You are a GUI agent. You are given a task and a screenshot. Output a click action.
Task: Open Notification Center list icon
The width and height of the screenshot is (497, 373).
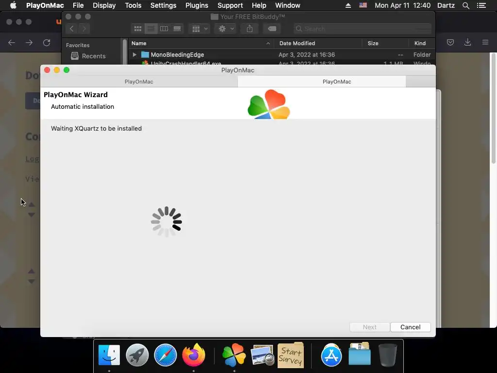tap(481, 5)
